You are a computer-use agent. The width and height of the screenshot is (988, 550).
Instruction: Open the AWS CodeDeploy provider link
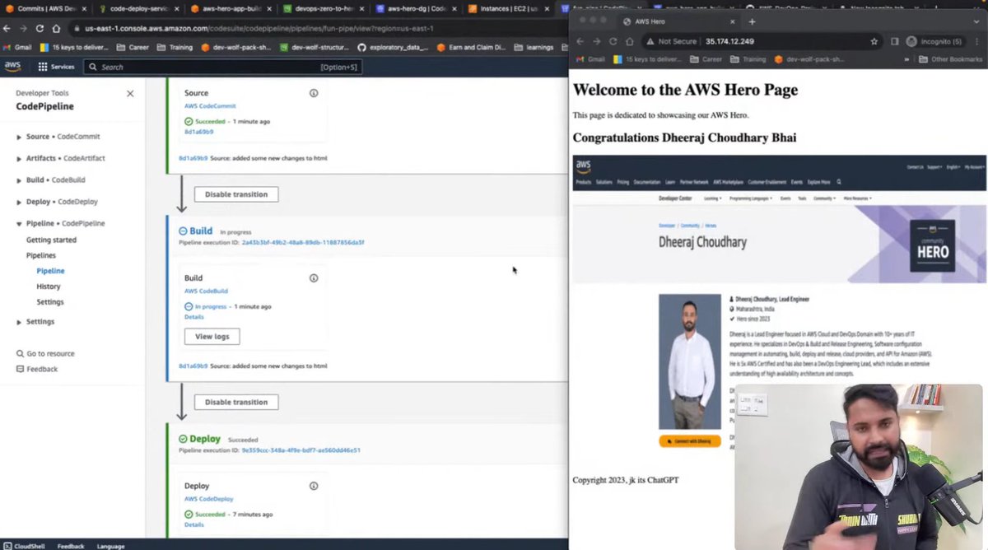pyautogui.click(x=209, y=498)
